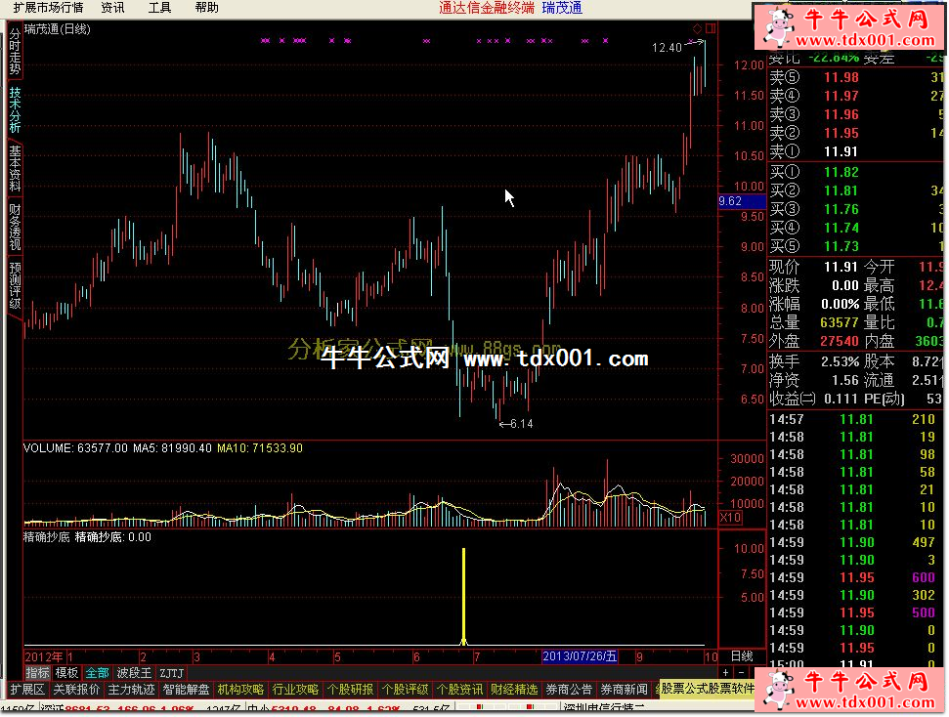Click the 卖③ price 11.96
The width and height of the screenshot is (949, 717).
pyautogui.click(x=841, y=115)
